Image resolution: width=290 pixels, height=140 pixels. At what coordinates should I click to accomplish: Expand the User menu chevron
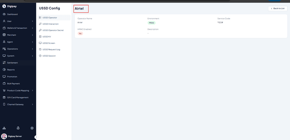tap(32, 21)
